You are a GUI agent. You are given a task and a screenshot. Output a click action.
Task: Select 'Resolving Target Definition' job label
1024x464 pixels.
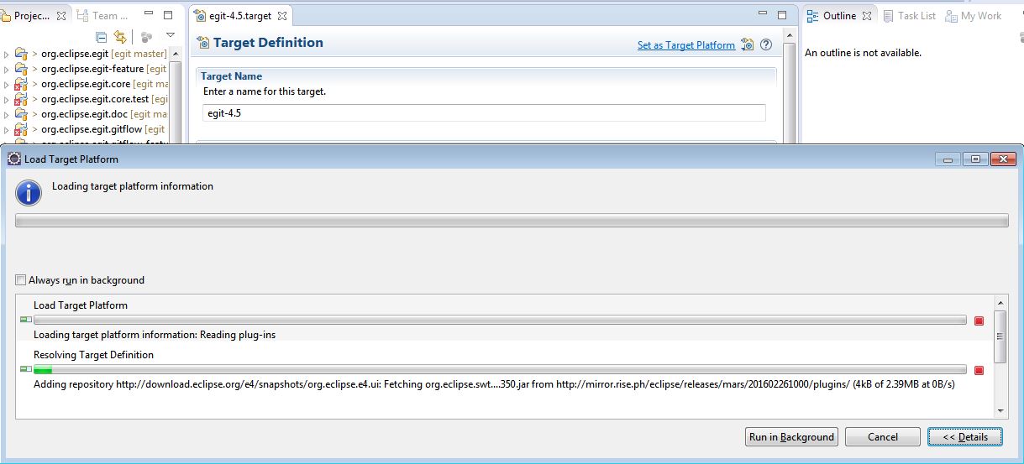[x=93, y=355]
